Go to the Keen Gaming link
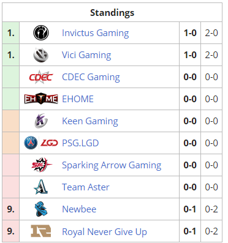The image size is (228, 243). pos(90,121)
